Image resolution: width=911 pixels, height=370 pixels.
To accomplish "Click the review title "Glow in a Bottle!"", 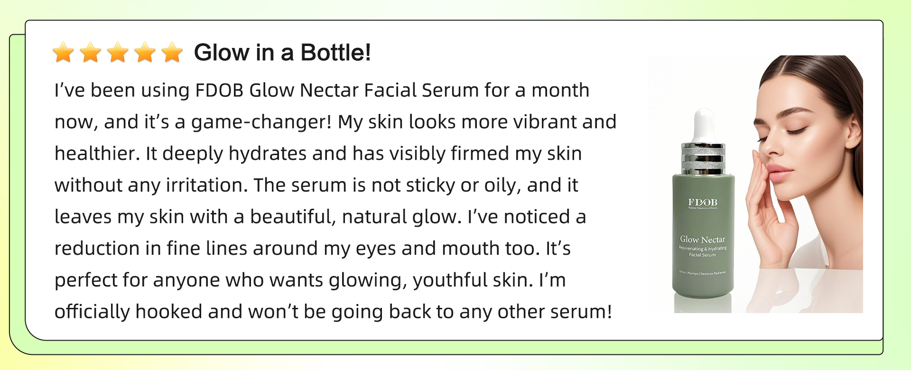I will click(282, 52).
